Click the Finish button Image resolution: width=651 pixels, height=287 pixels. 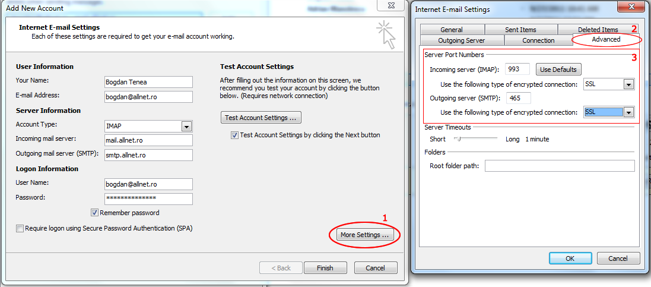(x=325, y=268)
